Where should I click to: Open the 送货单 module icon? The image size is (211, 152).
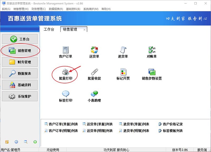(x=94, y=50)
